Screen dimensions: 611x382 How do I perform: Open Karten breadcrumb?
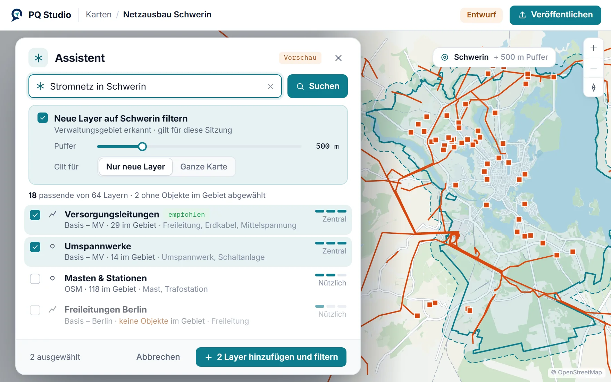coord(99,15)
